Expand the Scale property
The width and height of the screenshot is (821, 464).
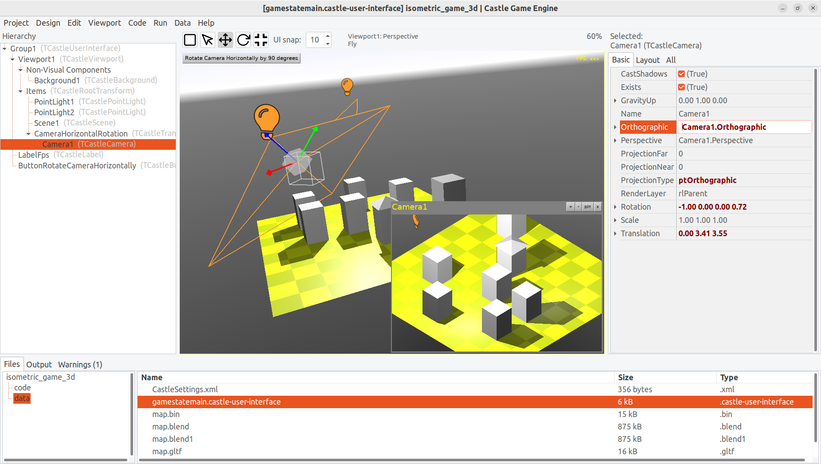coord(615,220)
